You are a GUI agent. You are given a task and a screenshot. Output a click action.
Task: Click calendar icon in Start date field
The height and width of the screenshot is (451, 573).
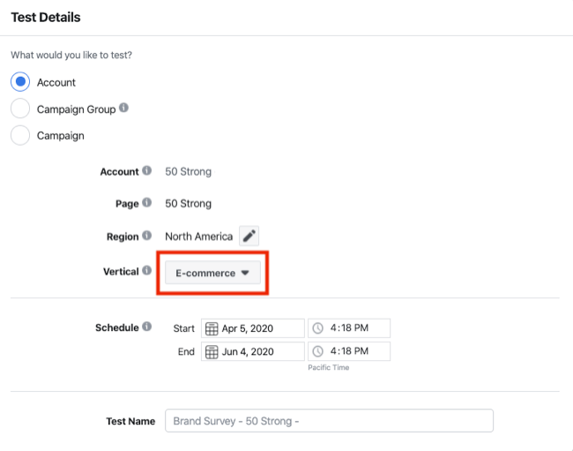coord(212,328)
